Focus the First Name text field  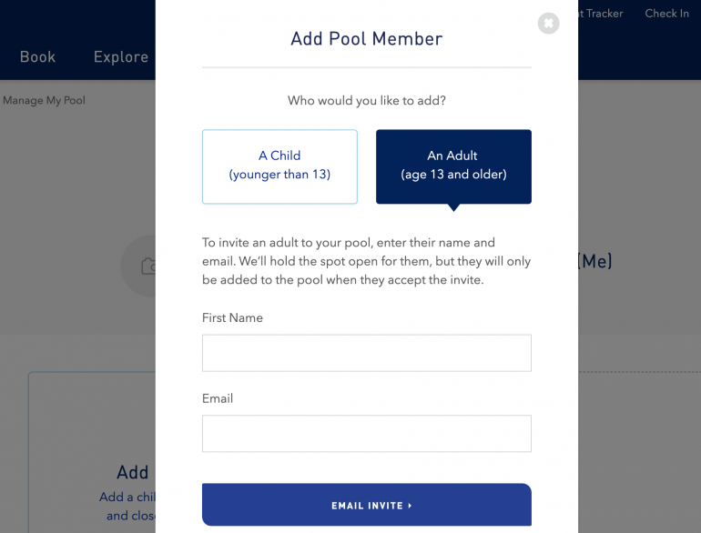pos(366,353)
